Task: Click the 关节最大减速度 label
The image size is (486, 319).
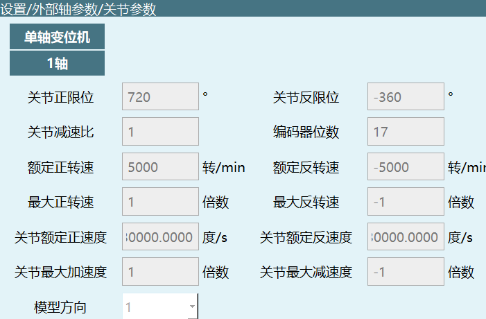Action: tap(306, 272)
